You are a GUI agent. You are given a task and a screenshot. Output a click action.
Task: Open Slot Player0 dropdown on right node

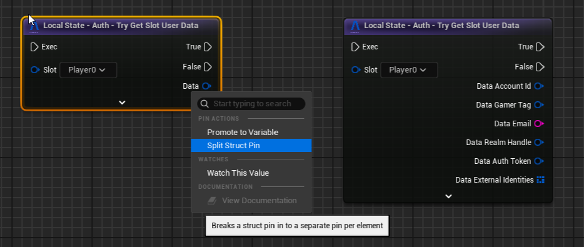(x=409, y=70)
